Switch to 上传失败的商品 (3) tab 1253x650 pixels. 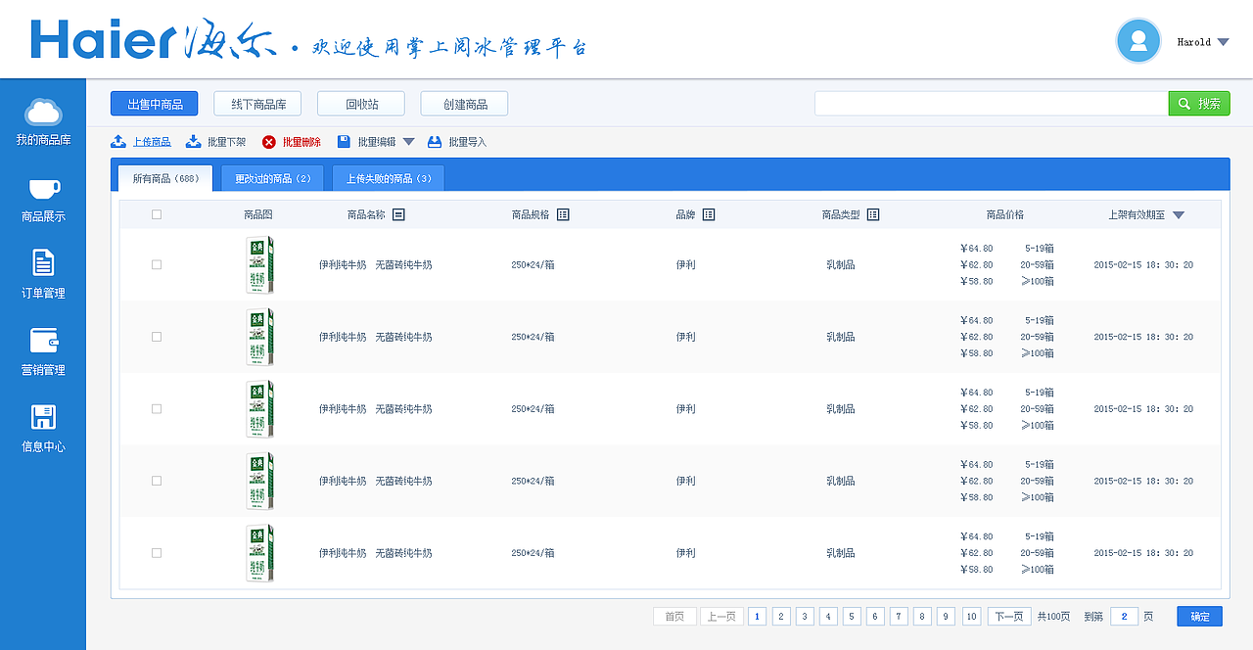[x=389, y=178]
